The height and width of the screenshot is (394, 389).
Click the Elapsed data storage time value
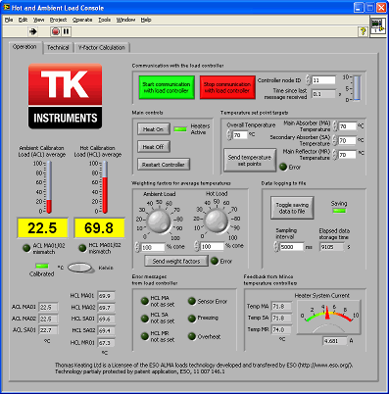point(332,247)
